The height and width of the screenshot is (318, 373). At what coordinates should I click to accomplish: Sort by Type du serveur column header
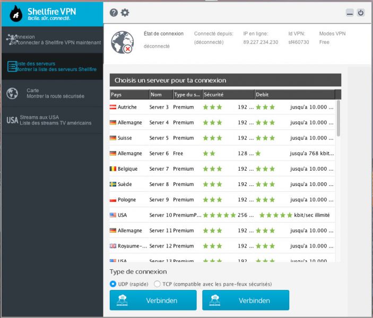point(188,94)
